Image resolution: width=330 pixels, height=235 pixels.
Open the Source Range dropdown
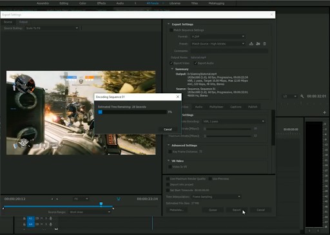click(90, 212)
